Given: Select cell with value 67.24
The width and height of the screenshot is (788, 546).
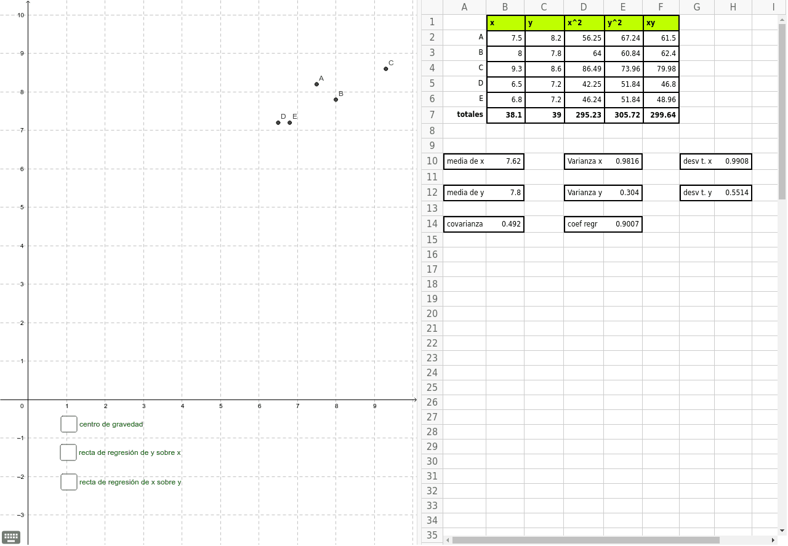Looking at the screenshot, I should 624,38.
